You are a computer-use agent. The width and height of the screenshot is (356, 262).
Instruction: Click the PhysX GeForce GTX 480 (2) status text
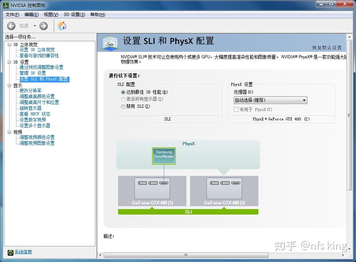point(281,119)
